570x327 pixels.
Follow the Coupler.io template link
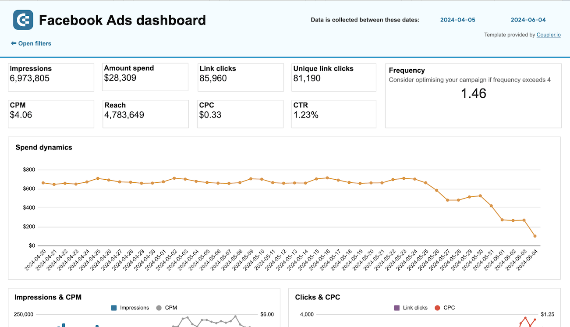[x=549, y=35]
